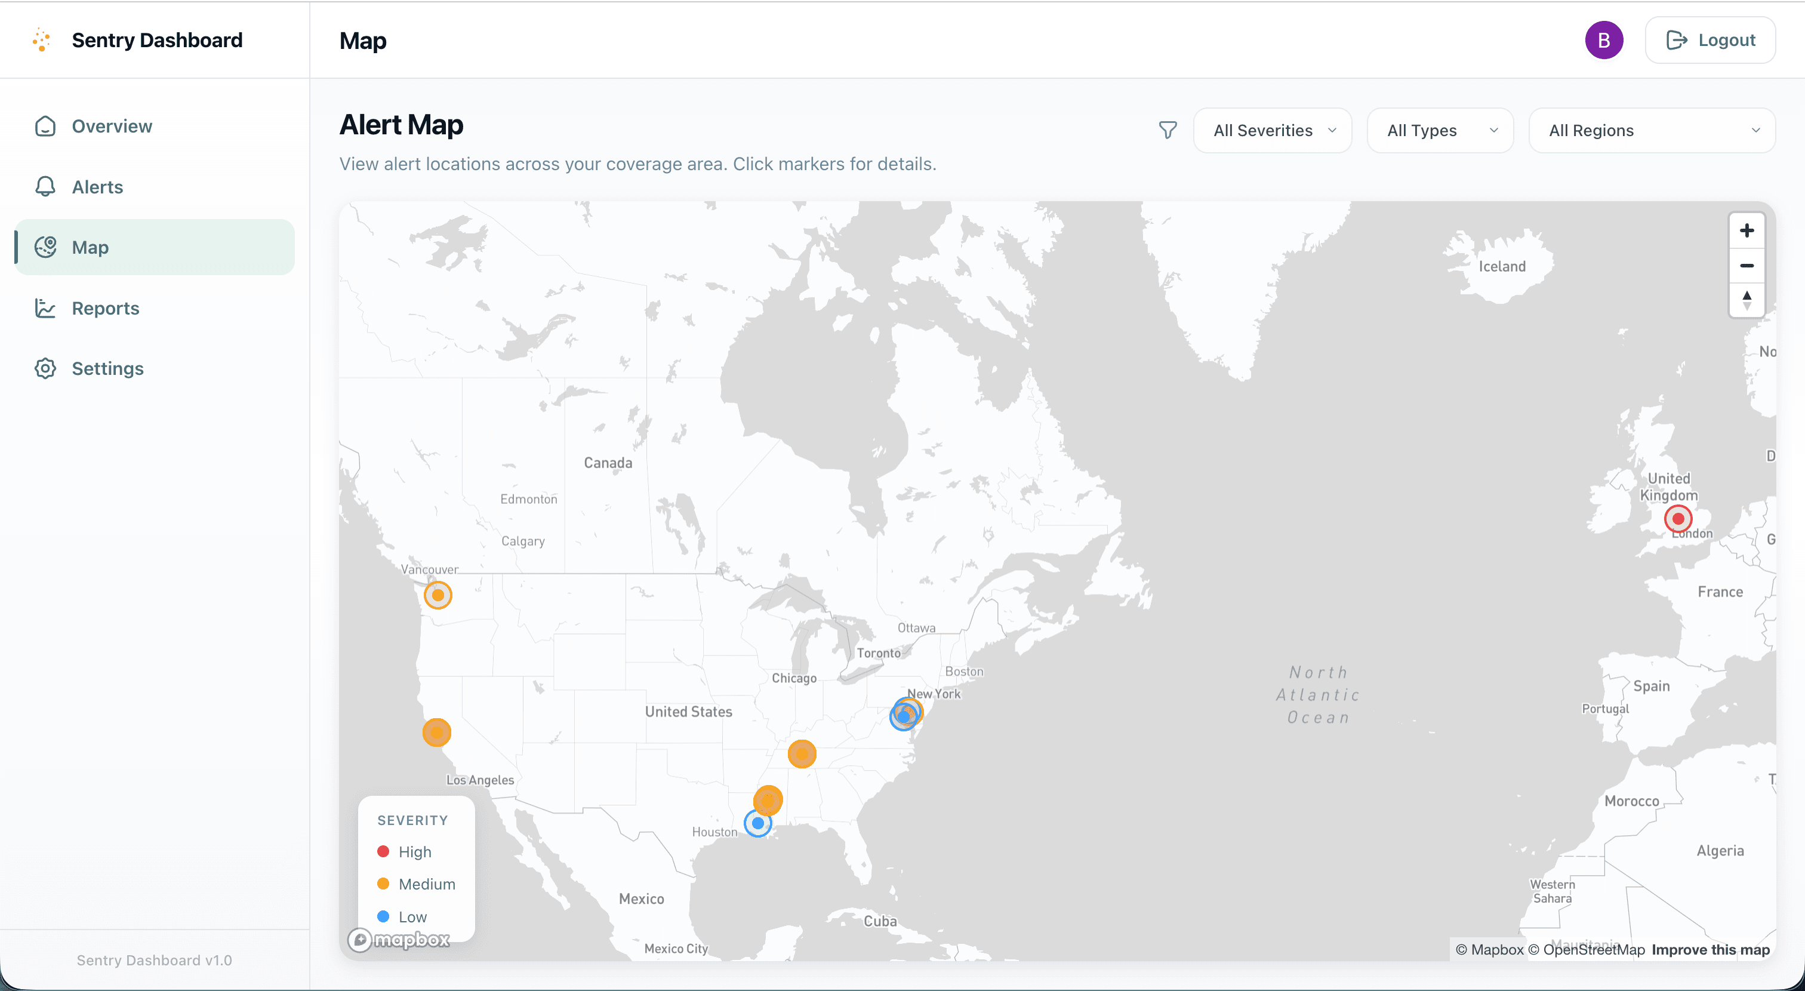1805x991 pixels.
Task: Zoom out using the minus control
Action: point(1747,265)
